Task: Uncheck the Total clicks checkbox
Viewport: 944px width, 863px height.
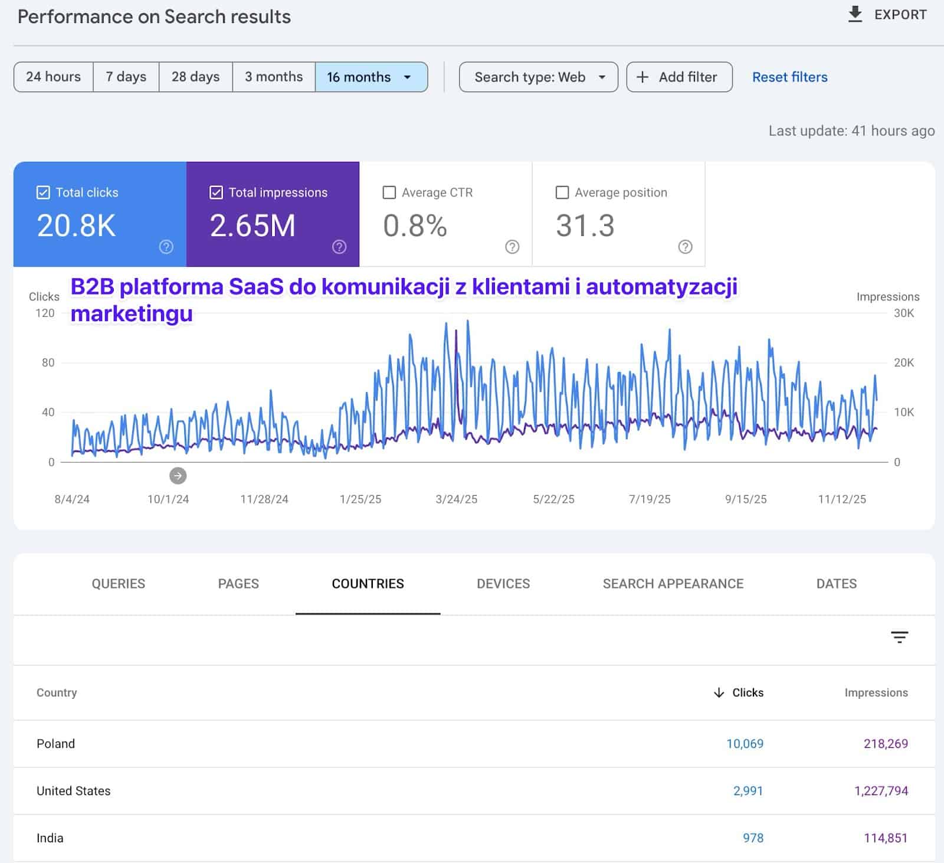Action: pos(43,192)
